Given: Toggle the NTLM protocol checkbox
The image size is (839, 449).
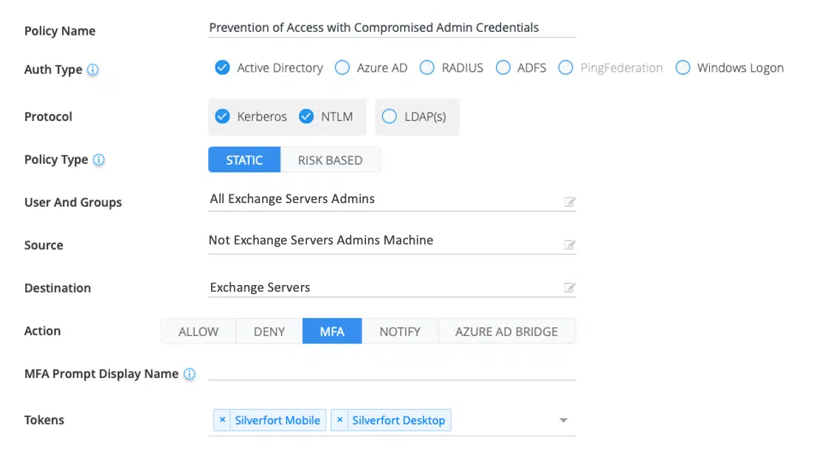Looking at the screenshot, I should pyautogui.click(x=306, y=117).
